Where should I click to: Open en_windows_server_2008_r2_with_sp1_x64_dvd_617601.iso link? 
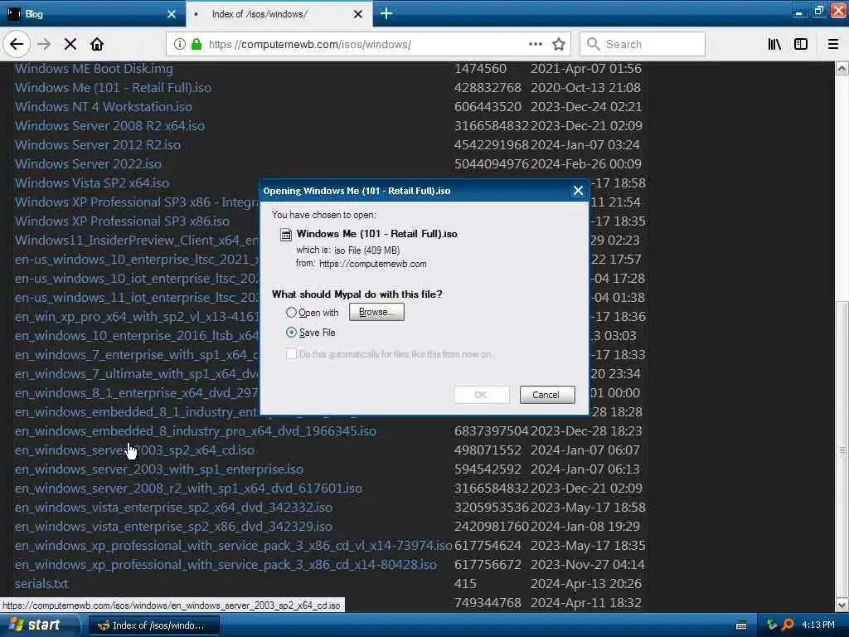tap(188, 488)
